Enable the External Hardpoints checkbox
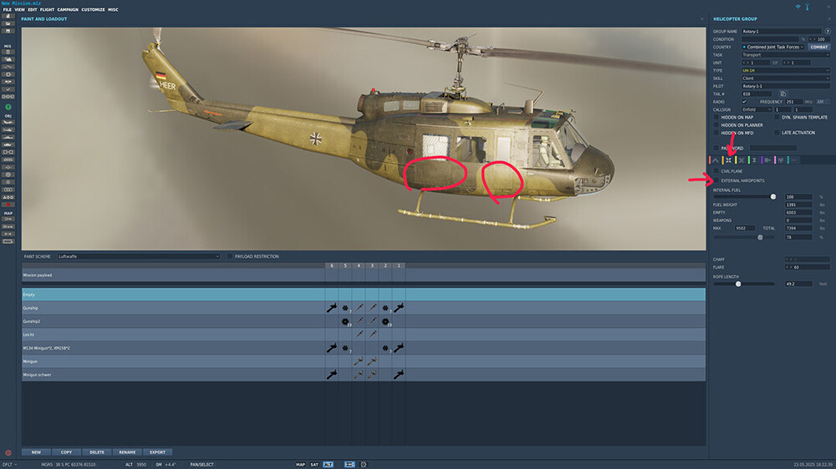The width and height of the screenshot is (836, 469). tap(716, 180)
